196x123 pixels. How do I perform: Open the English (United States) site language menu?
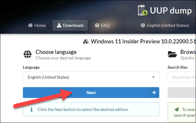tap(165, 25)
